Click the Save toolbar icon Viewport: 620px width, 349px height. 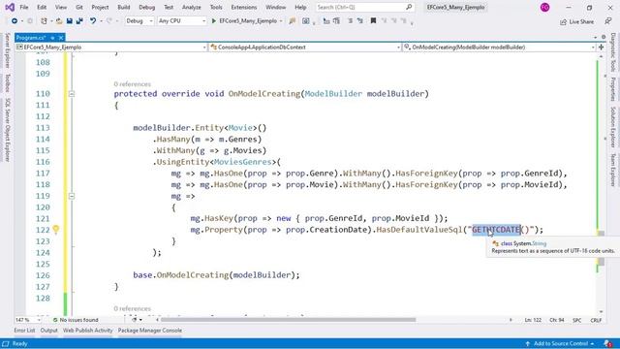coord(69,21)
